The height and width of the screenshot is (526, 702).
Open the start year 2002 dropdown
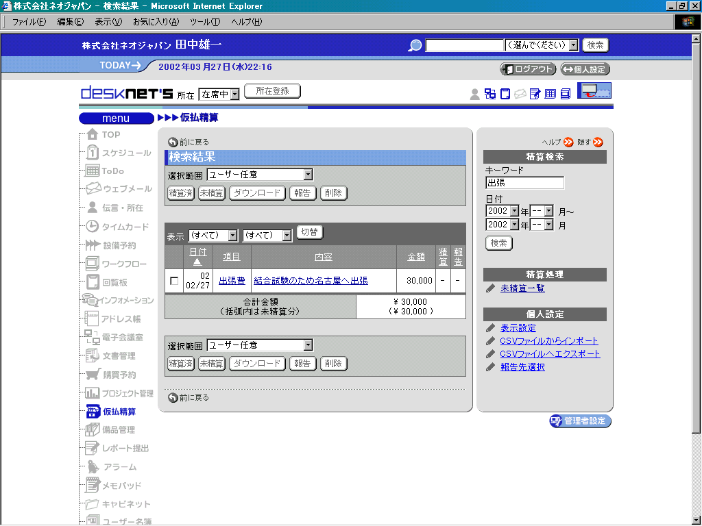point(514,211)
